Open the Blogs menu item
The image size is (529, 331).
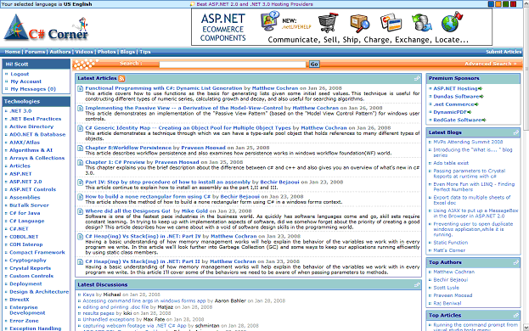pyautogui.click(x=127, y=52)
